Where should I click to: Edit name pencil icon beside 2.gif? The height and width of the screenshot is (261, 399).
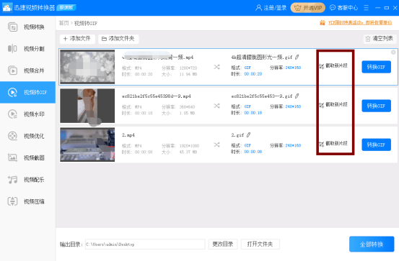(249, 135)
